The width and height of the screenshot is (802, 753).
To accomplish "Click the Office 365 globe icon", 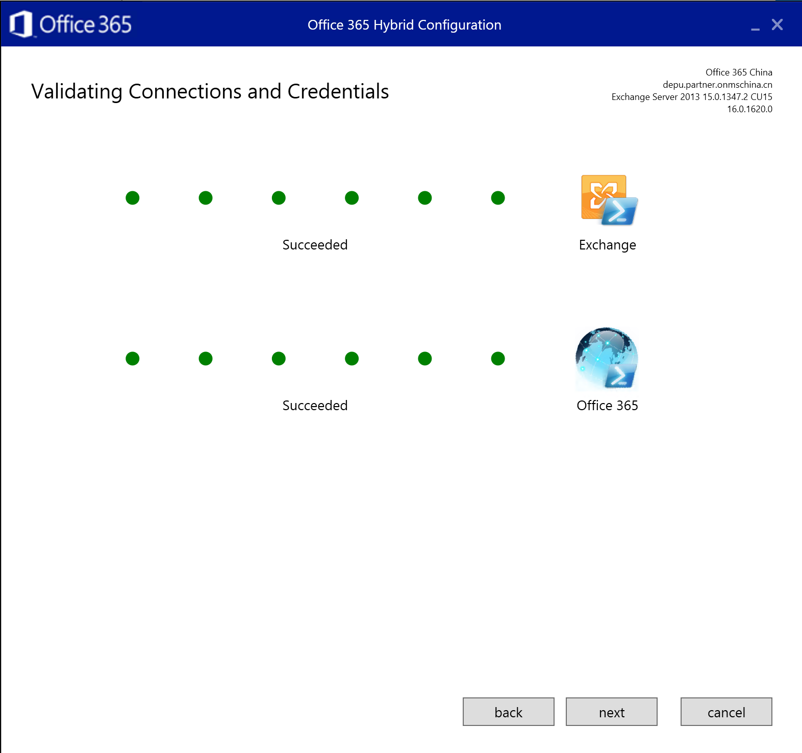I will coord(607,359).
